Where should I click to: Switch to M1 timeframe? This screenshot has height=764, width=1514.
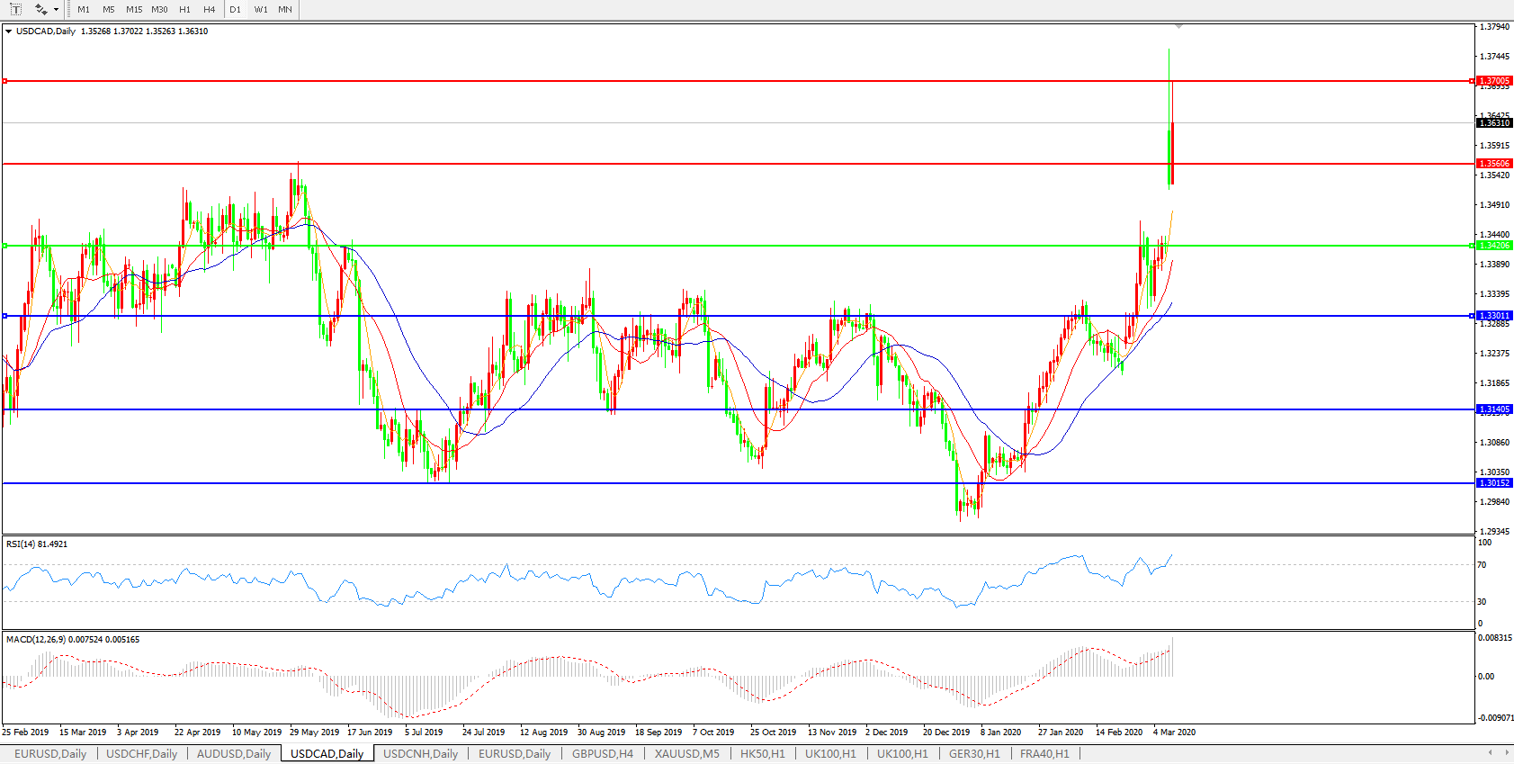[84, 10]
